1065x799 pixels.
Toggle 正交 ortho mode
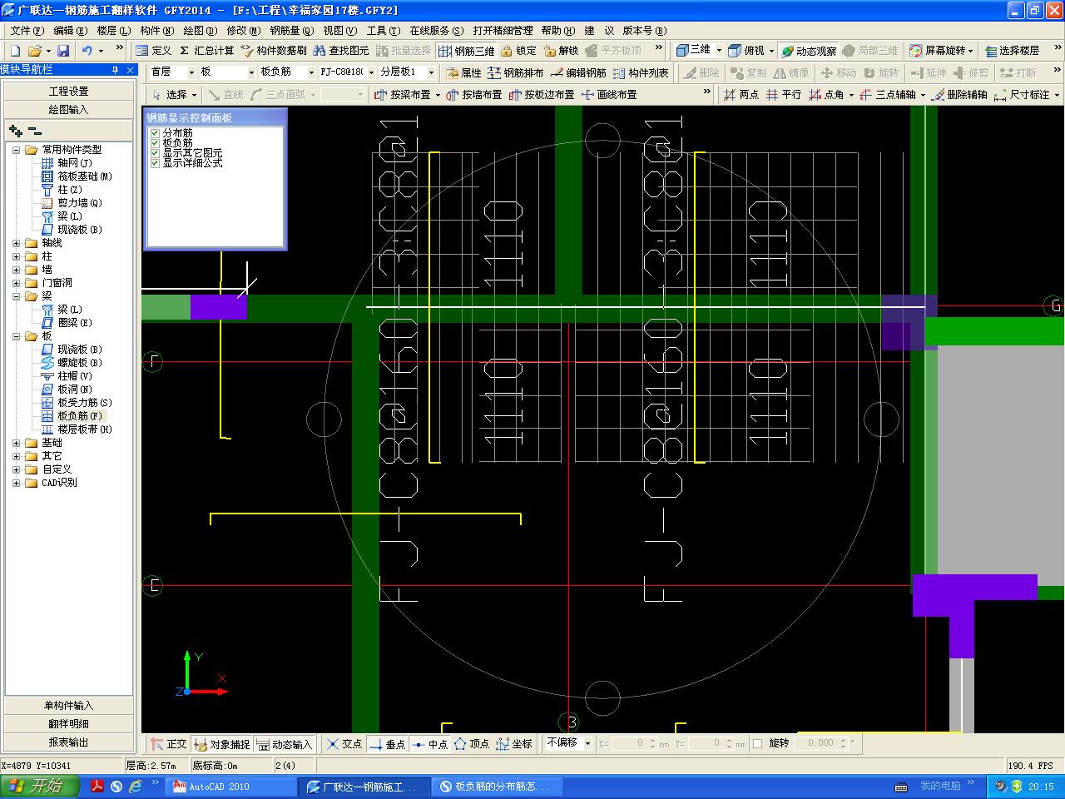[168, 743]
